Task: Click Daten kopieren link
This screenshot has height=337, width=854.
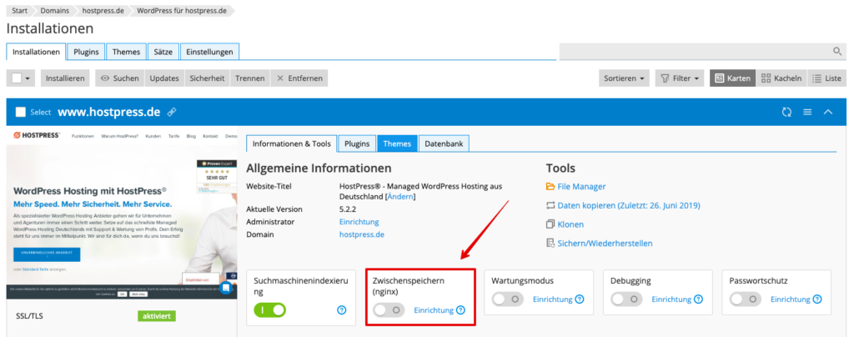Action: (x=629, y=206)
